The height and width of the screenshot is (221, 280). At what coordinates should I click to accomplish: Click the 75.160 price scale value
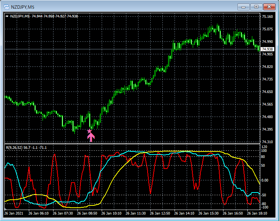coord(267,17)
